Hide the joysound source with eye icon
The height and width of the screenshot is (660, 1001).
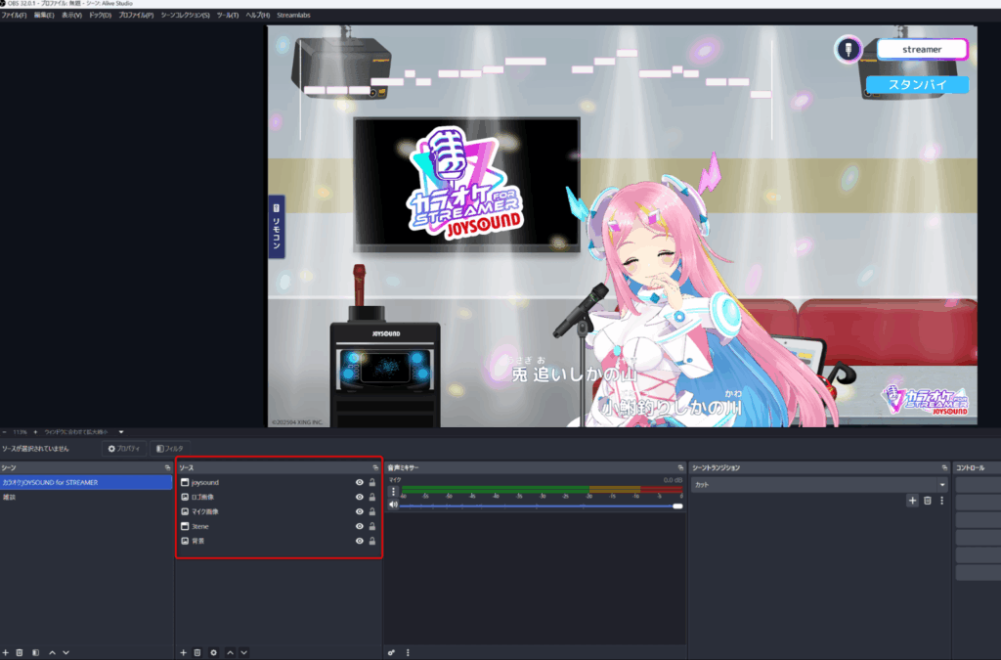(x=360, y=482)
